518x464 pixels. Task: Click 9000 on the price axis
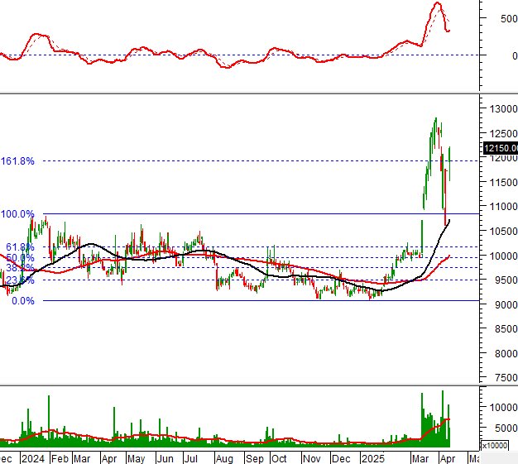(506, 304)
